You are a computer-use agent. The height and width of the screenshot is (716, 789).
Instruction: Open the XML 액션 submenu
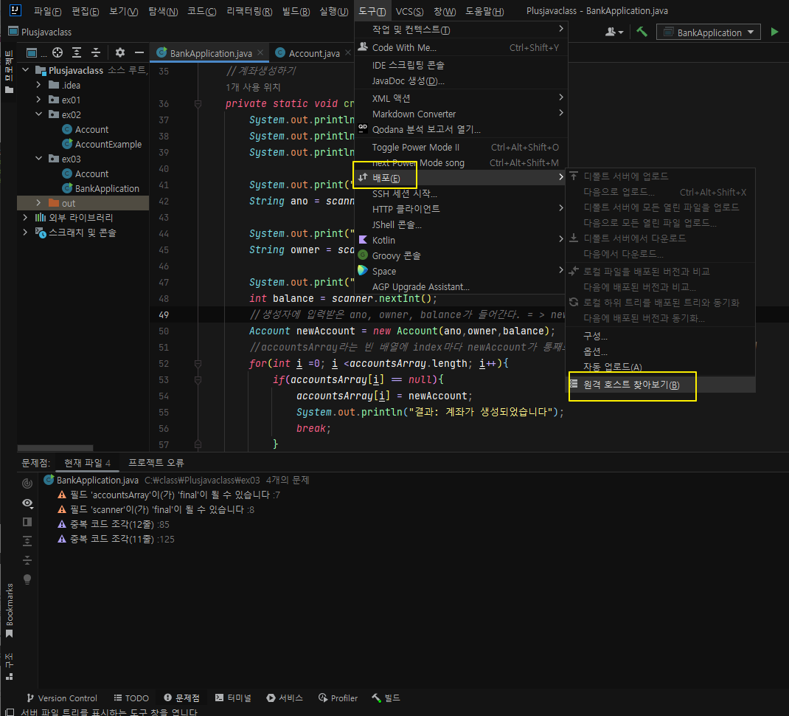click(x=461, y=98)
